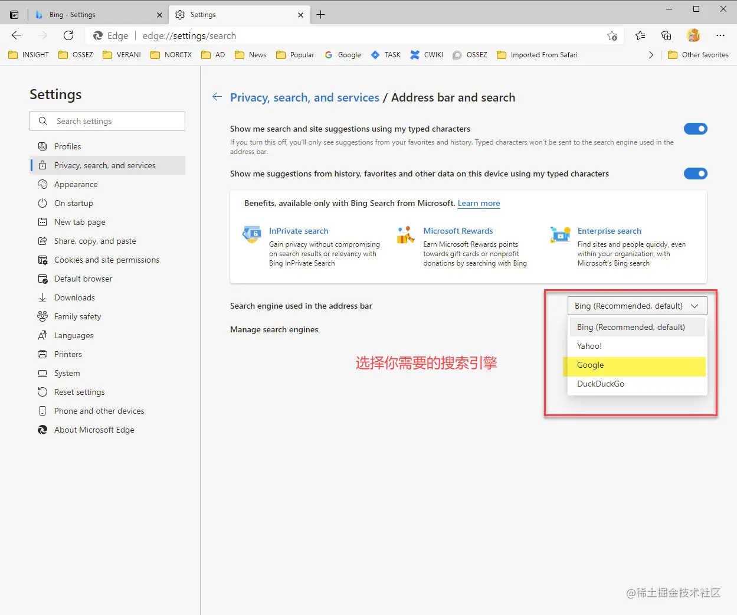Screen dimensions: 737x615
Task: Open Manage search engines
Action: click(274, 329)
